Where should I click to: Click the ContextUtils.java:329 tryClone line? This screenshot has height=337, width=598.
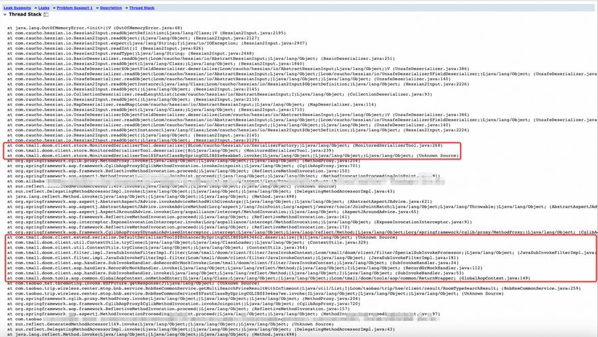[169, 242]
